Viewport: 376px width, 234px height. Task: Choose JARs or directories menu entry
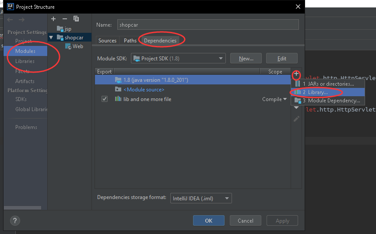click(x=328, y=84)
